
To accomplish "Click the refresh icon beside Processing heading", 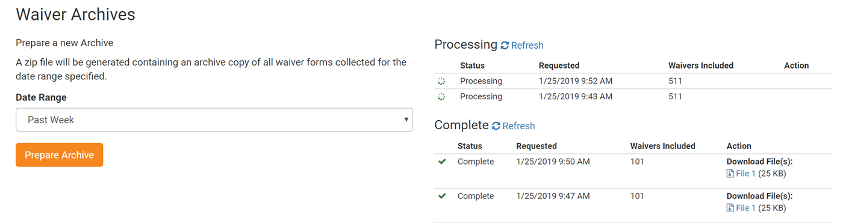I will (505, 45).
